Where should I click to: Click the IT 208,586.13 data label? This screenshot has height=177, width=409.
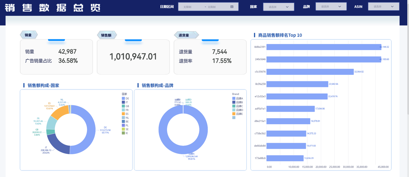click(x=46, y=150)
